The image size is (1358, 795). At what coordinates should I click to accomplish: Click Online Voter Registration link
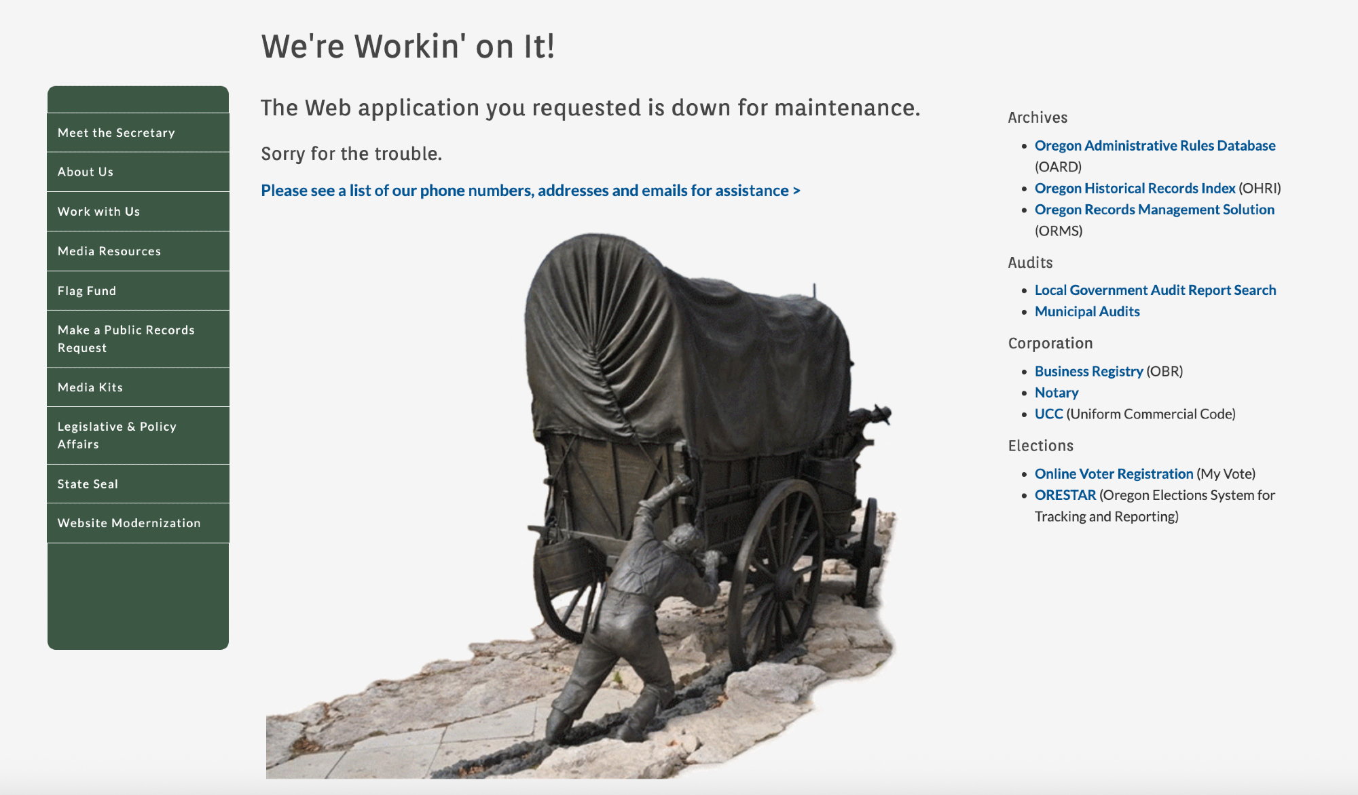point(1114,473)
